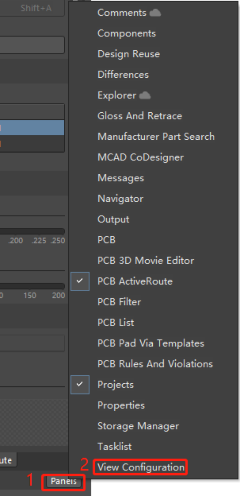The width and height of the screenshot is (240, 496).
Task: Uncheck the PCB ActiveRoute panel checkmark
Action: (80, 281)
